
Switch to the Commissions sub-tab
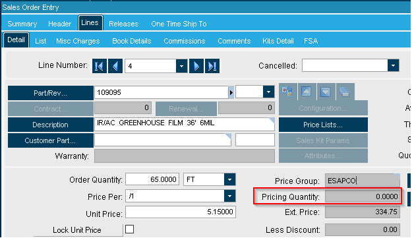tap(185, 41)
